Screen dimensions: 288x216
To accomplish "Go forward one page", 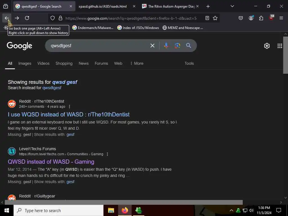I will [x=17, y=18].
